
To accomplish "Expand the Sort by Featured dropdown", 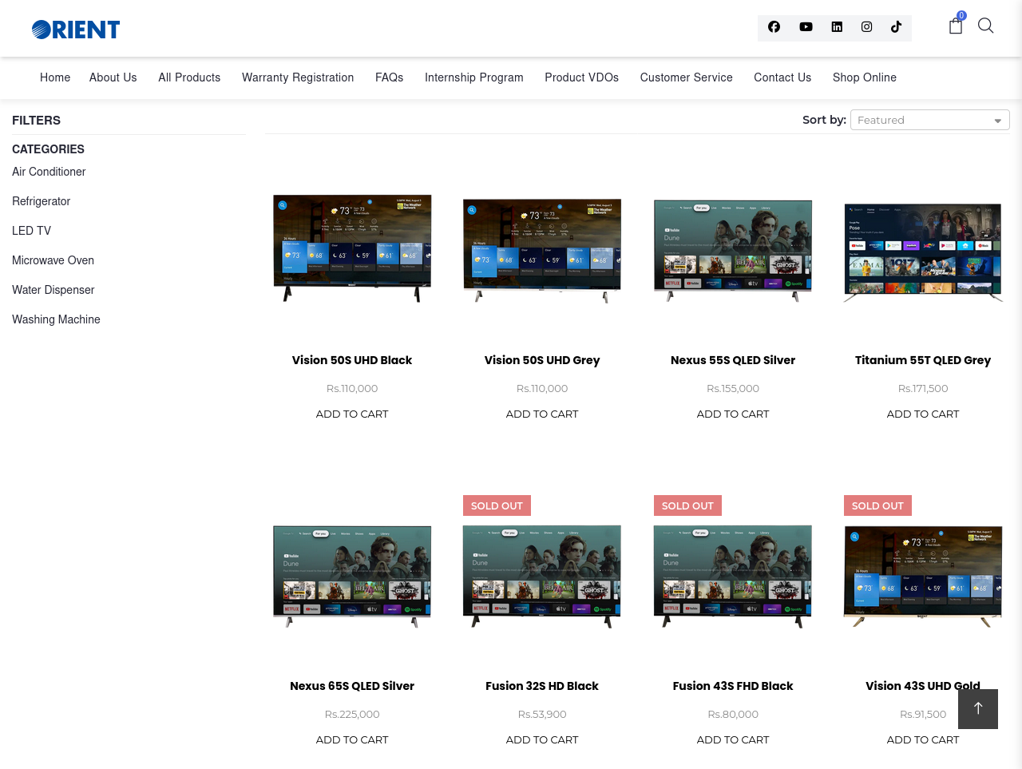I will pyautogui.click(x=929, y=120).
